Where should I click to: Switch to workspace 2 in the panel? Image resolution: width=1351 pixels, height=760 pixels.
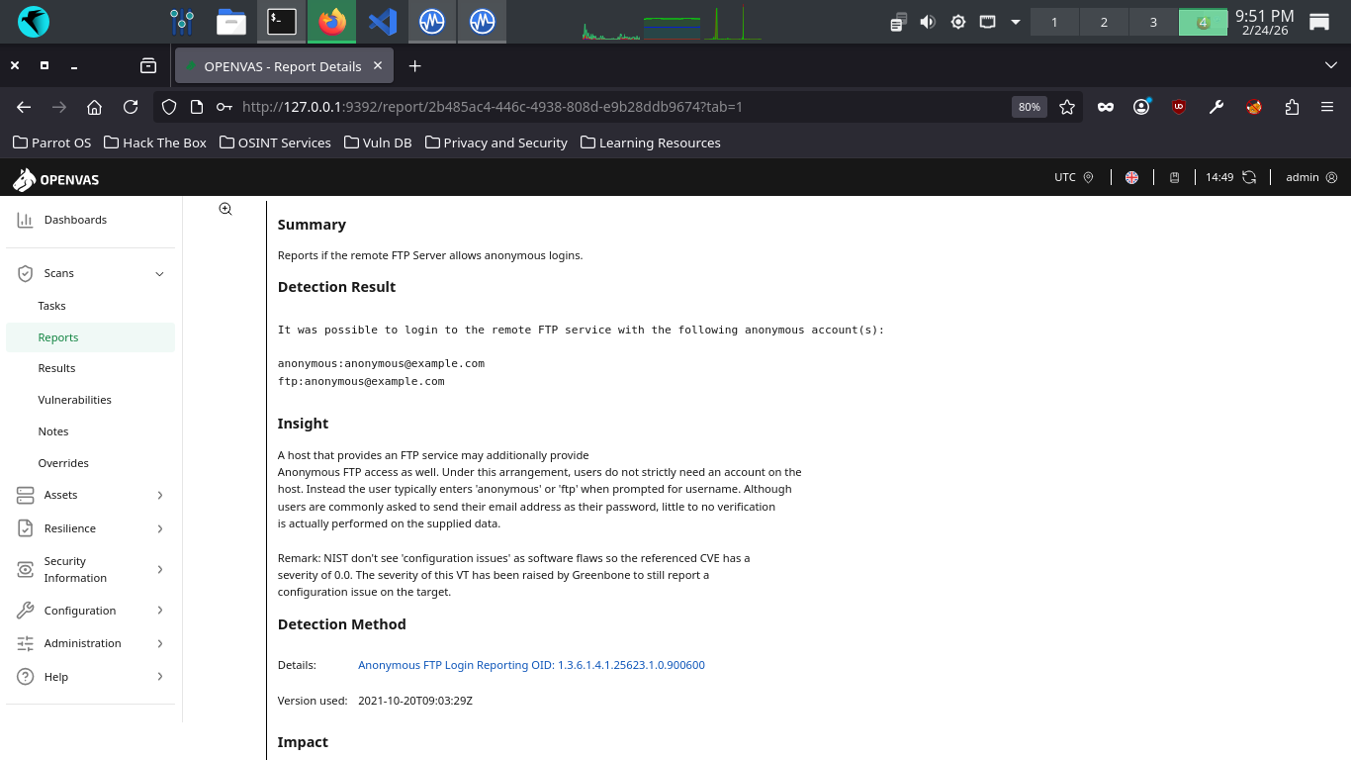pos(1104,22)
